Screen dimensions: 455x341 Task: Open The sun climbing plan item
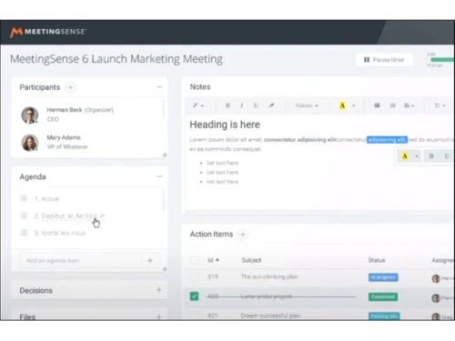pyautogui.click(x=269, y=276)
